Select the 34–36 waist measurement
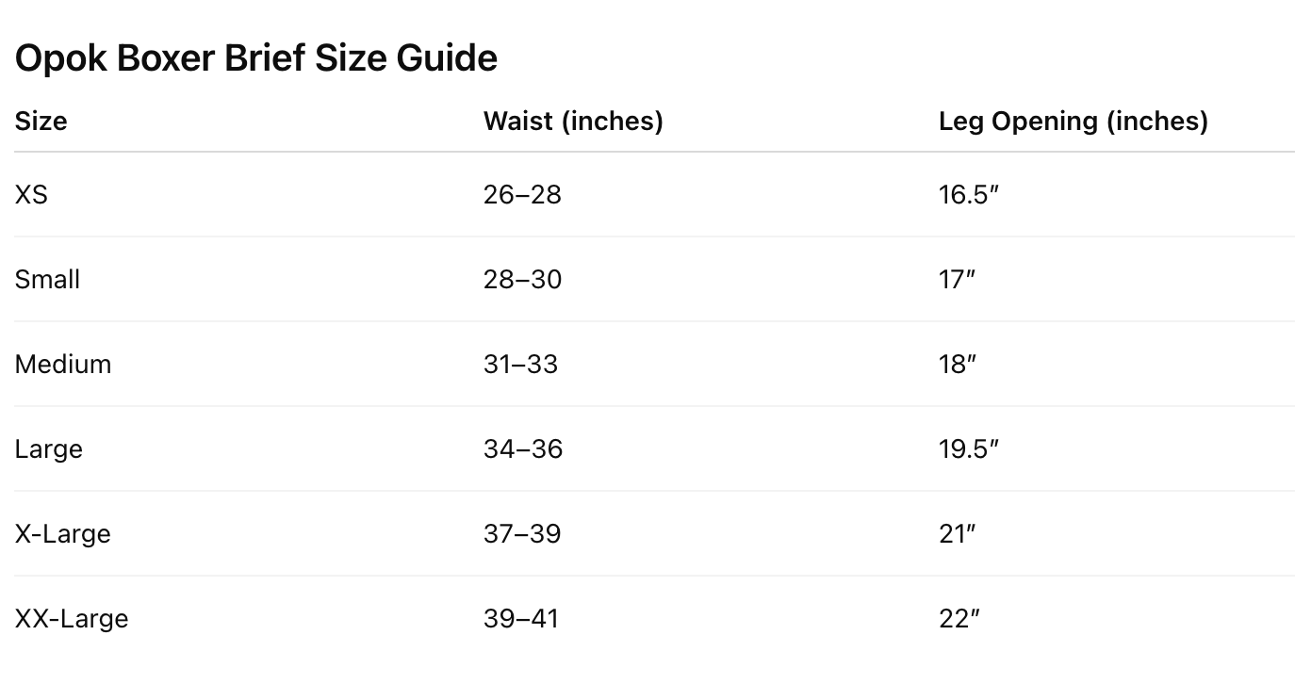 (x=523, y=449)
